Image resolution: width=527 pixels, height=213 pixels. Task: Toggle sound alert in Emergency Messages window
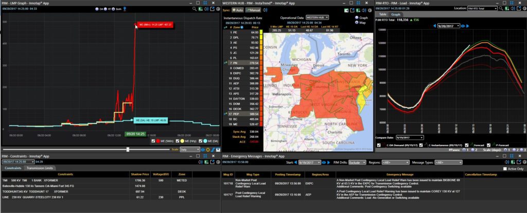pyautogui.click(x=507, y=162)
